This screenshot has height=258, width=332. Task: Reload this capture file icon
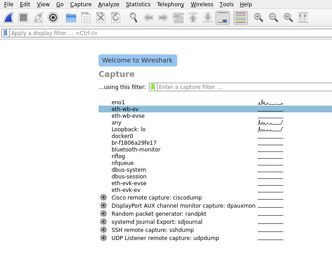(116, 18)
